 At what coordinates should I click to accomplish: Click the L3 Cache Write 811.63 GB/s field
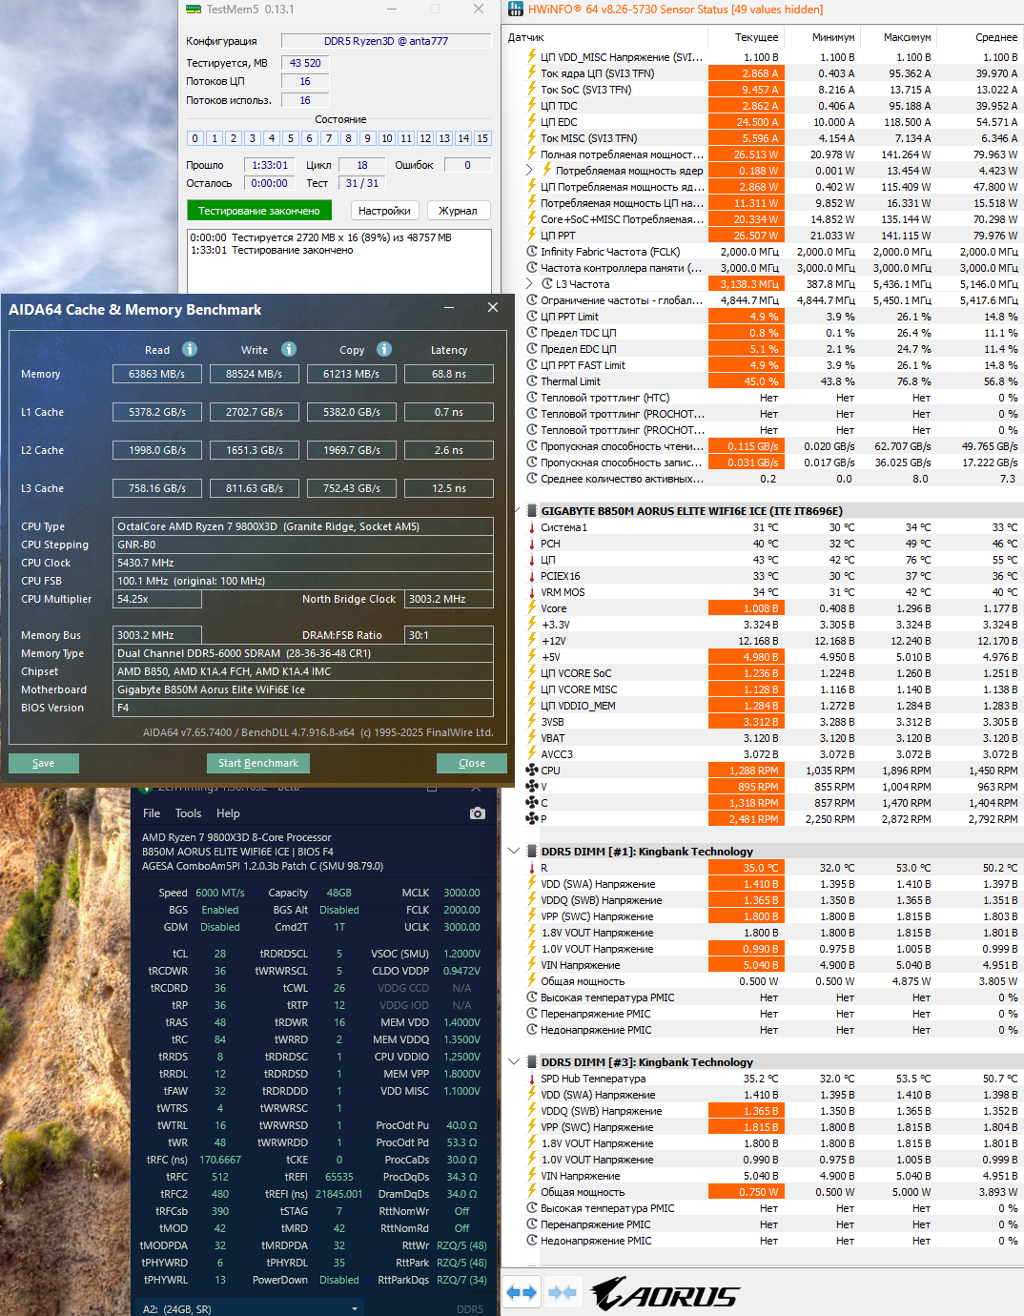pyautogui.click(x=255, y=488)
